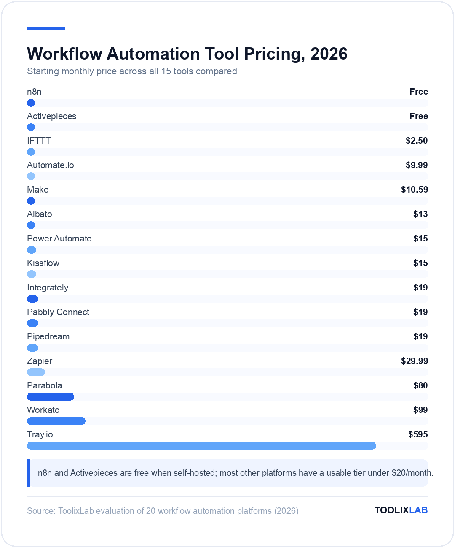Click the Integrately price bar
The width and height of the screenshot is (455, 548).
[32, 299]
